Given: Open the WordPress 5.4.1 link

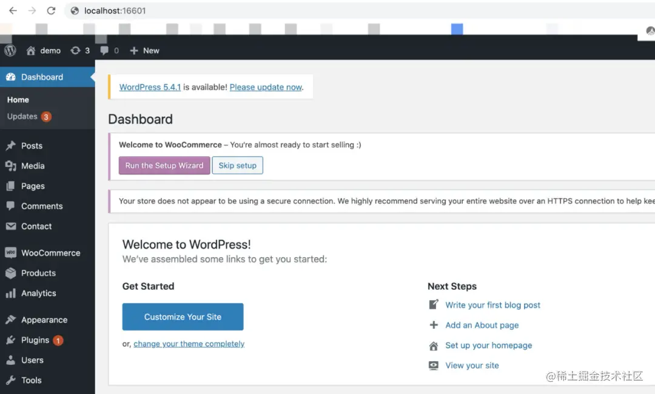Looking at the screenshot, I should 150,87.
